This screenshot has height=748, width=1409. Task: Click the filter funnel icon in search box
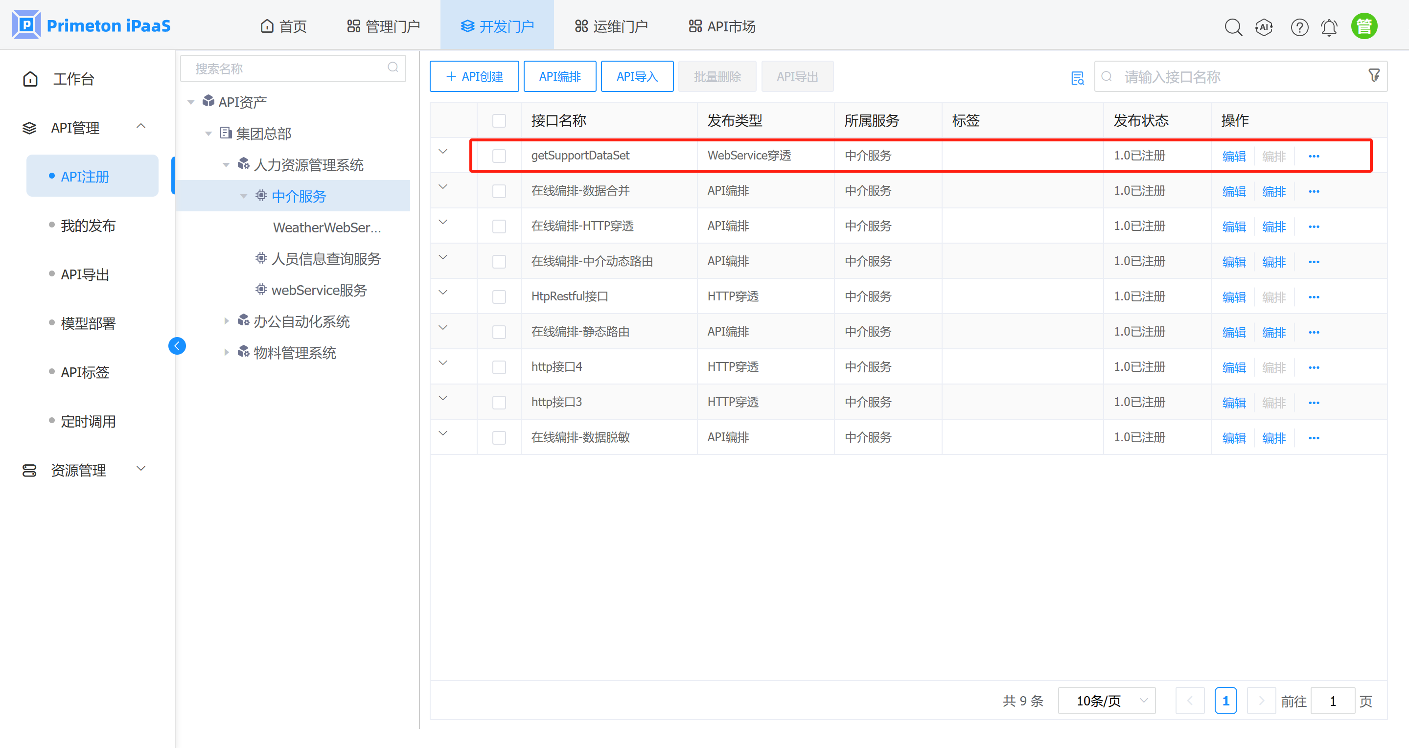(1373, 75)
